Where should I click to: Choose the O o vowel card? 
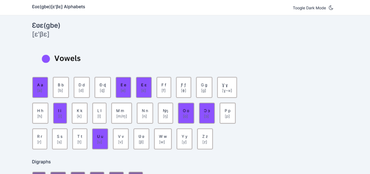click(186, 113)
